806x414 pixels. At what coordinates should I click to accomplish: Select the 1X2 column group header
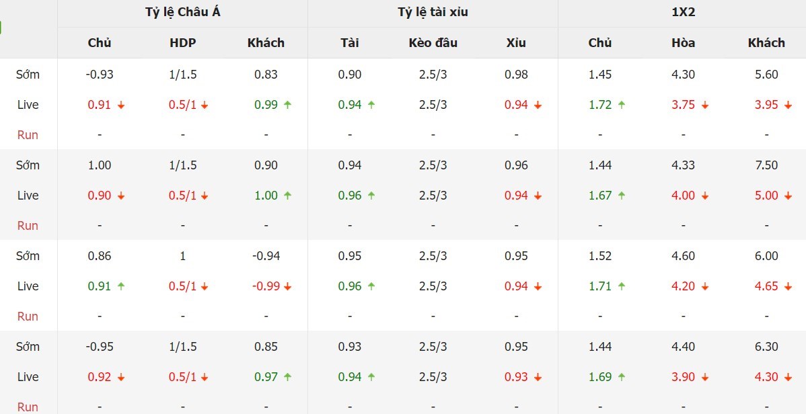point(683,12)
